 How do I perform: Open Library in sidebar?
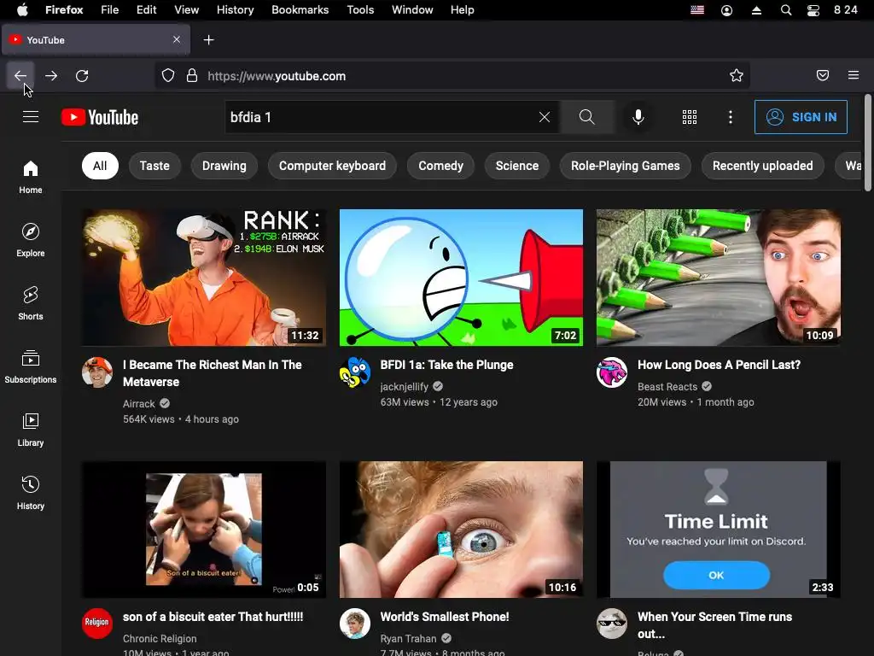coord(31,430)
